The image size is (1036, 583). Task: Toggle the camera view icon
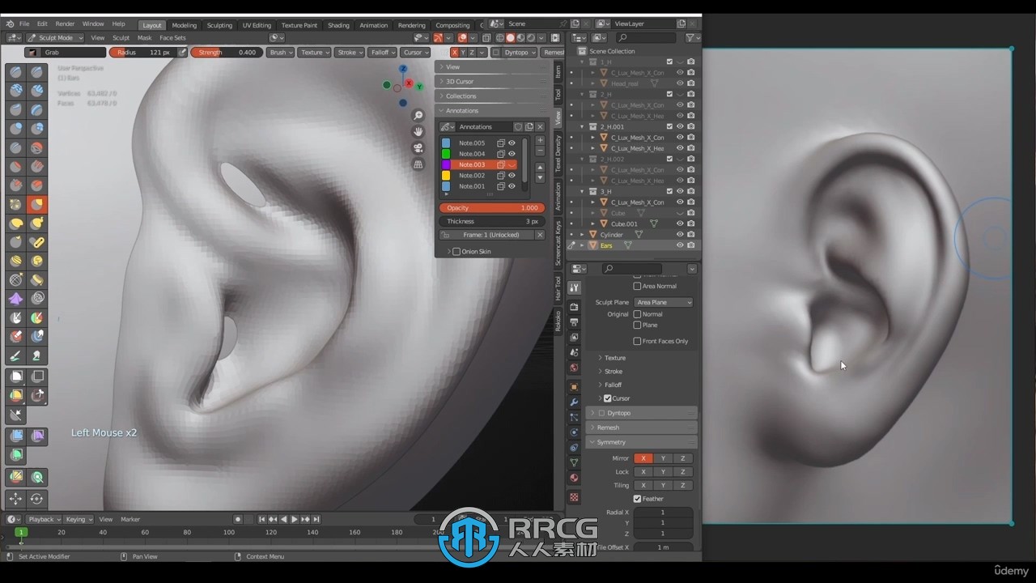[418, 148]
